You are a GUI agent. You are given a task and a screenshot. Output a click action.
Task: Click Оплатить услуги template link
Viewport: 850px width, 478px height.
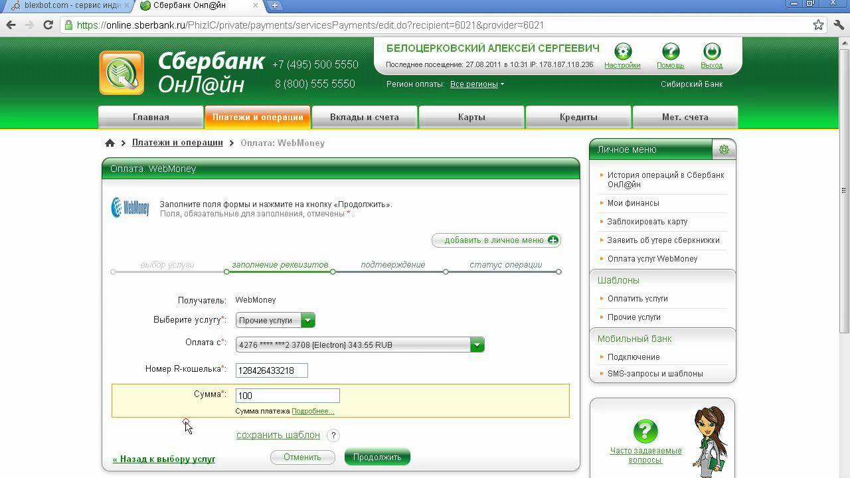coord(637,299)
